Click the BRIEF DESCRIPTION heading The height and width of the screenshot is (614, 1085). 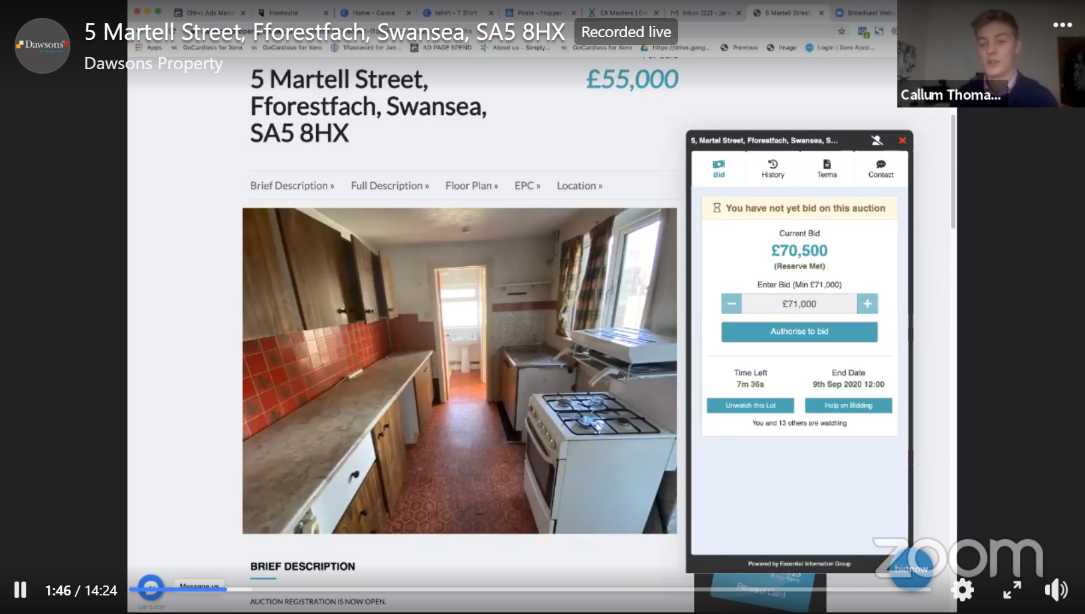point(303,566)
